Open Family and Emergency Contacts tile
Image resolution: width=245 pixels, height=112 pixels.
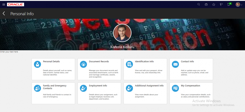click(x=53, y=93)
